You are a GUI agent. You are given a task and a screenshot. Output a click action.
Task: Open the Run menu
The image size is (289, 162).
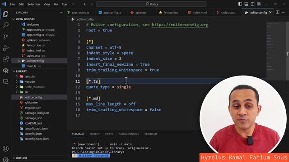click(x=64, y=4)
